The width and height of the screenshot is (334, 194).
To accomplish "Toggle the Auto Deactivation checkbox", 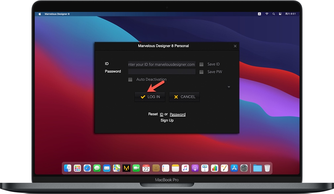I will coord(130,79).
